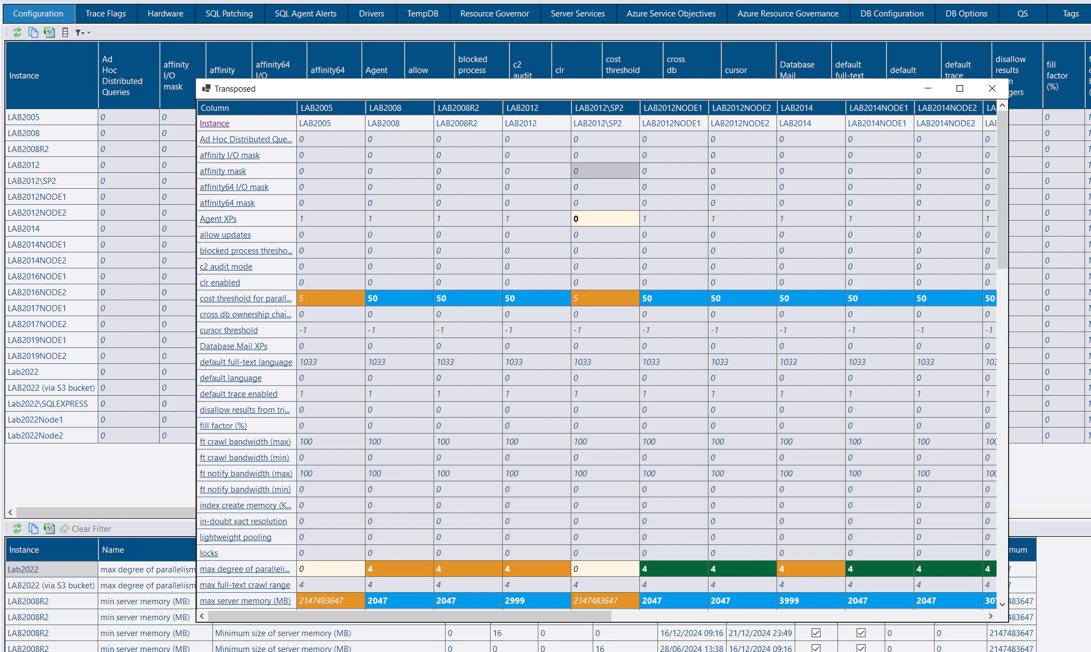Click the columns layout icon in the top toolbar
Screen dimensions: 1091x652
[65, 32]
